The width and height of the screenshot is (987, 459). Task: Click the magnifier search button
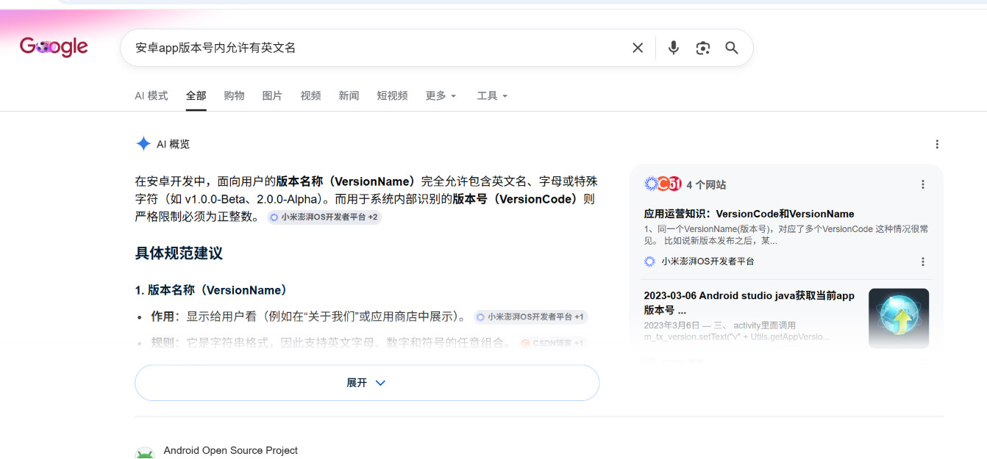click(732, 48)
